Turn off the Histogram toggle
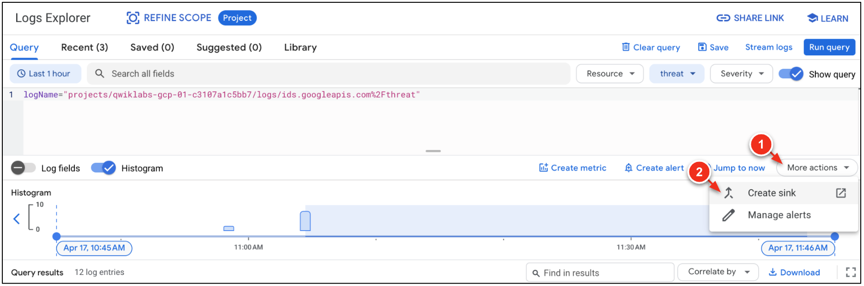Image resolution: width=864 pixels, height=286 pixels. [x=103, y=168]
